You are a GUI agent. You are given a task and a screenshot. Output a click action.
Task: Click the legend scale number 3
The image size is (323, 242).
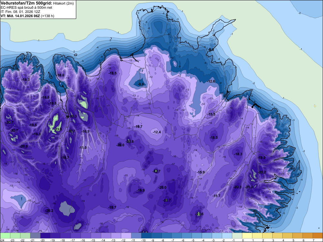point(273,240)
